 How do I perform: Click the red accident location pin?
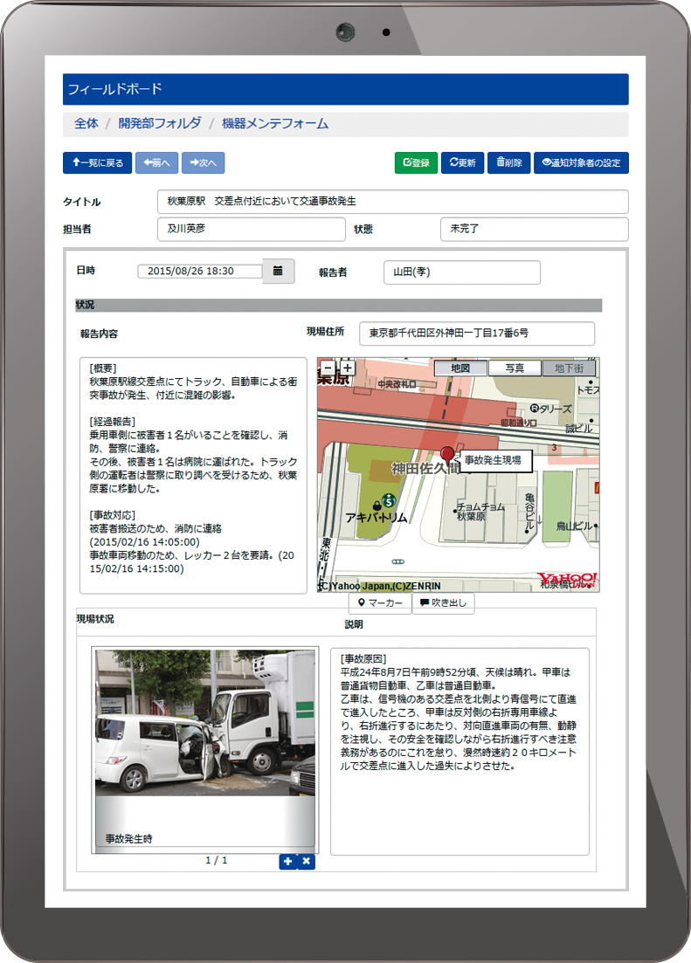pos(447,455)
